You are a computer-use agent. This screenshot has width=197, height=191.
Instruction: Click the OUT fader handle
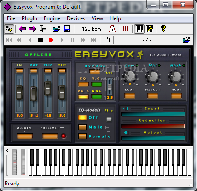click(x=62, y=93)
